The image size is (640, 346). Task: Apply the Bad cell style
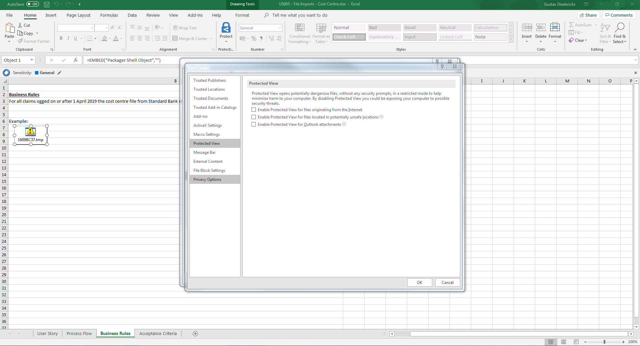384,28
